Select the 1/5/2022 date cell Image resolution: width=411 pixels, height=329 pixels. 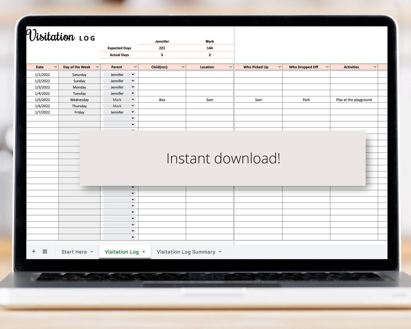[42, 100]
